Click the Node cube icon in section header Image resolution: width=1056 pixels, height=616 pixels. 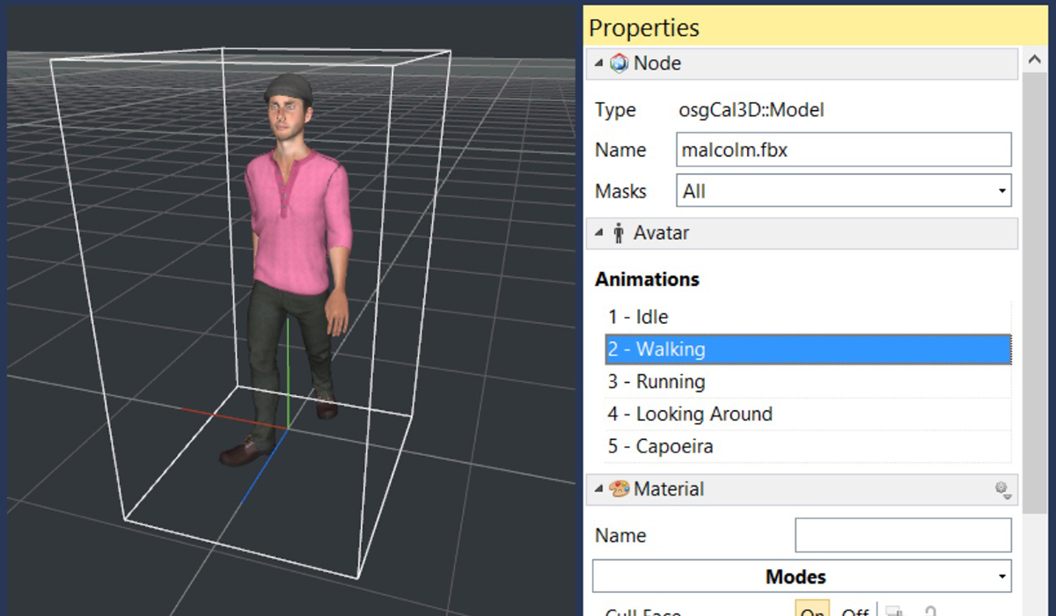(620, 63)
